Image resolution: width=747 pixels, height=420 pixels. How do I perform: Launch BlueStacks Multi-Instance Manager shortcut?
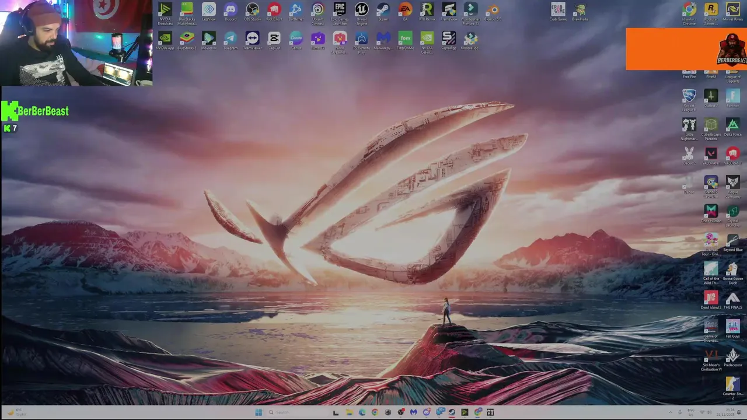click(187, 13)
